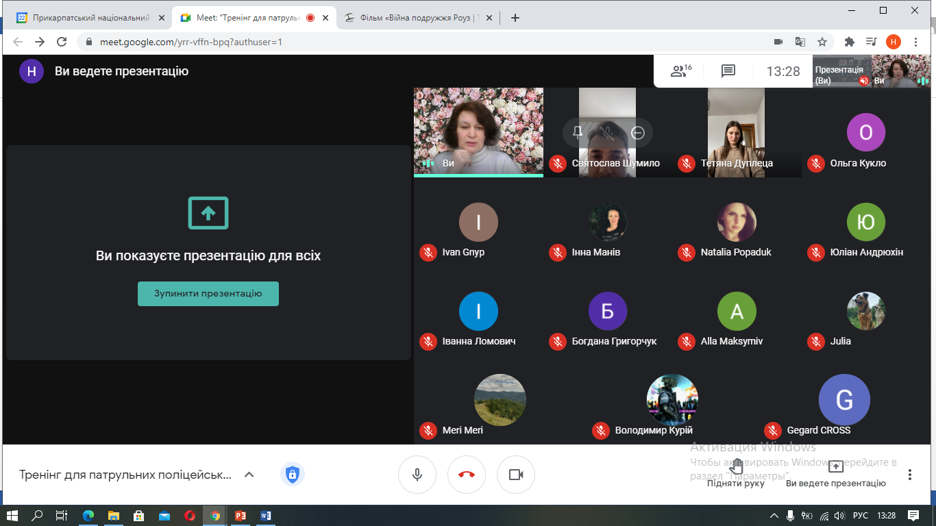The width and height of the screenshot is (936, 526).
Task: Click the Зупинити презентацію button
Action: click(x=208, y=294)
